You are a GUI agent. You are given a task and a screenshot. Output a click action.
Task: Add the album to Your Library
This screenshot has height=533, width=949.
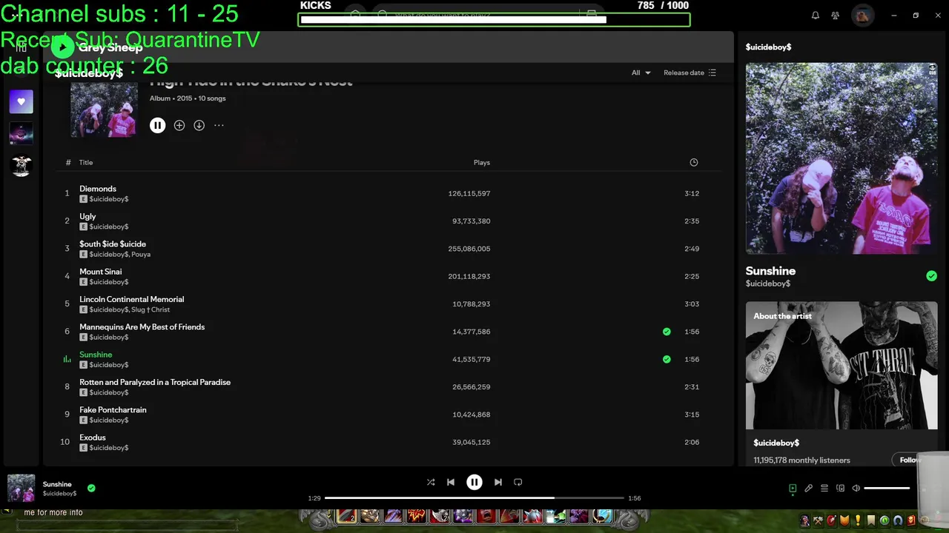click(x=179, y=126)
